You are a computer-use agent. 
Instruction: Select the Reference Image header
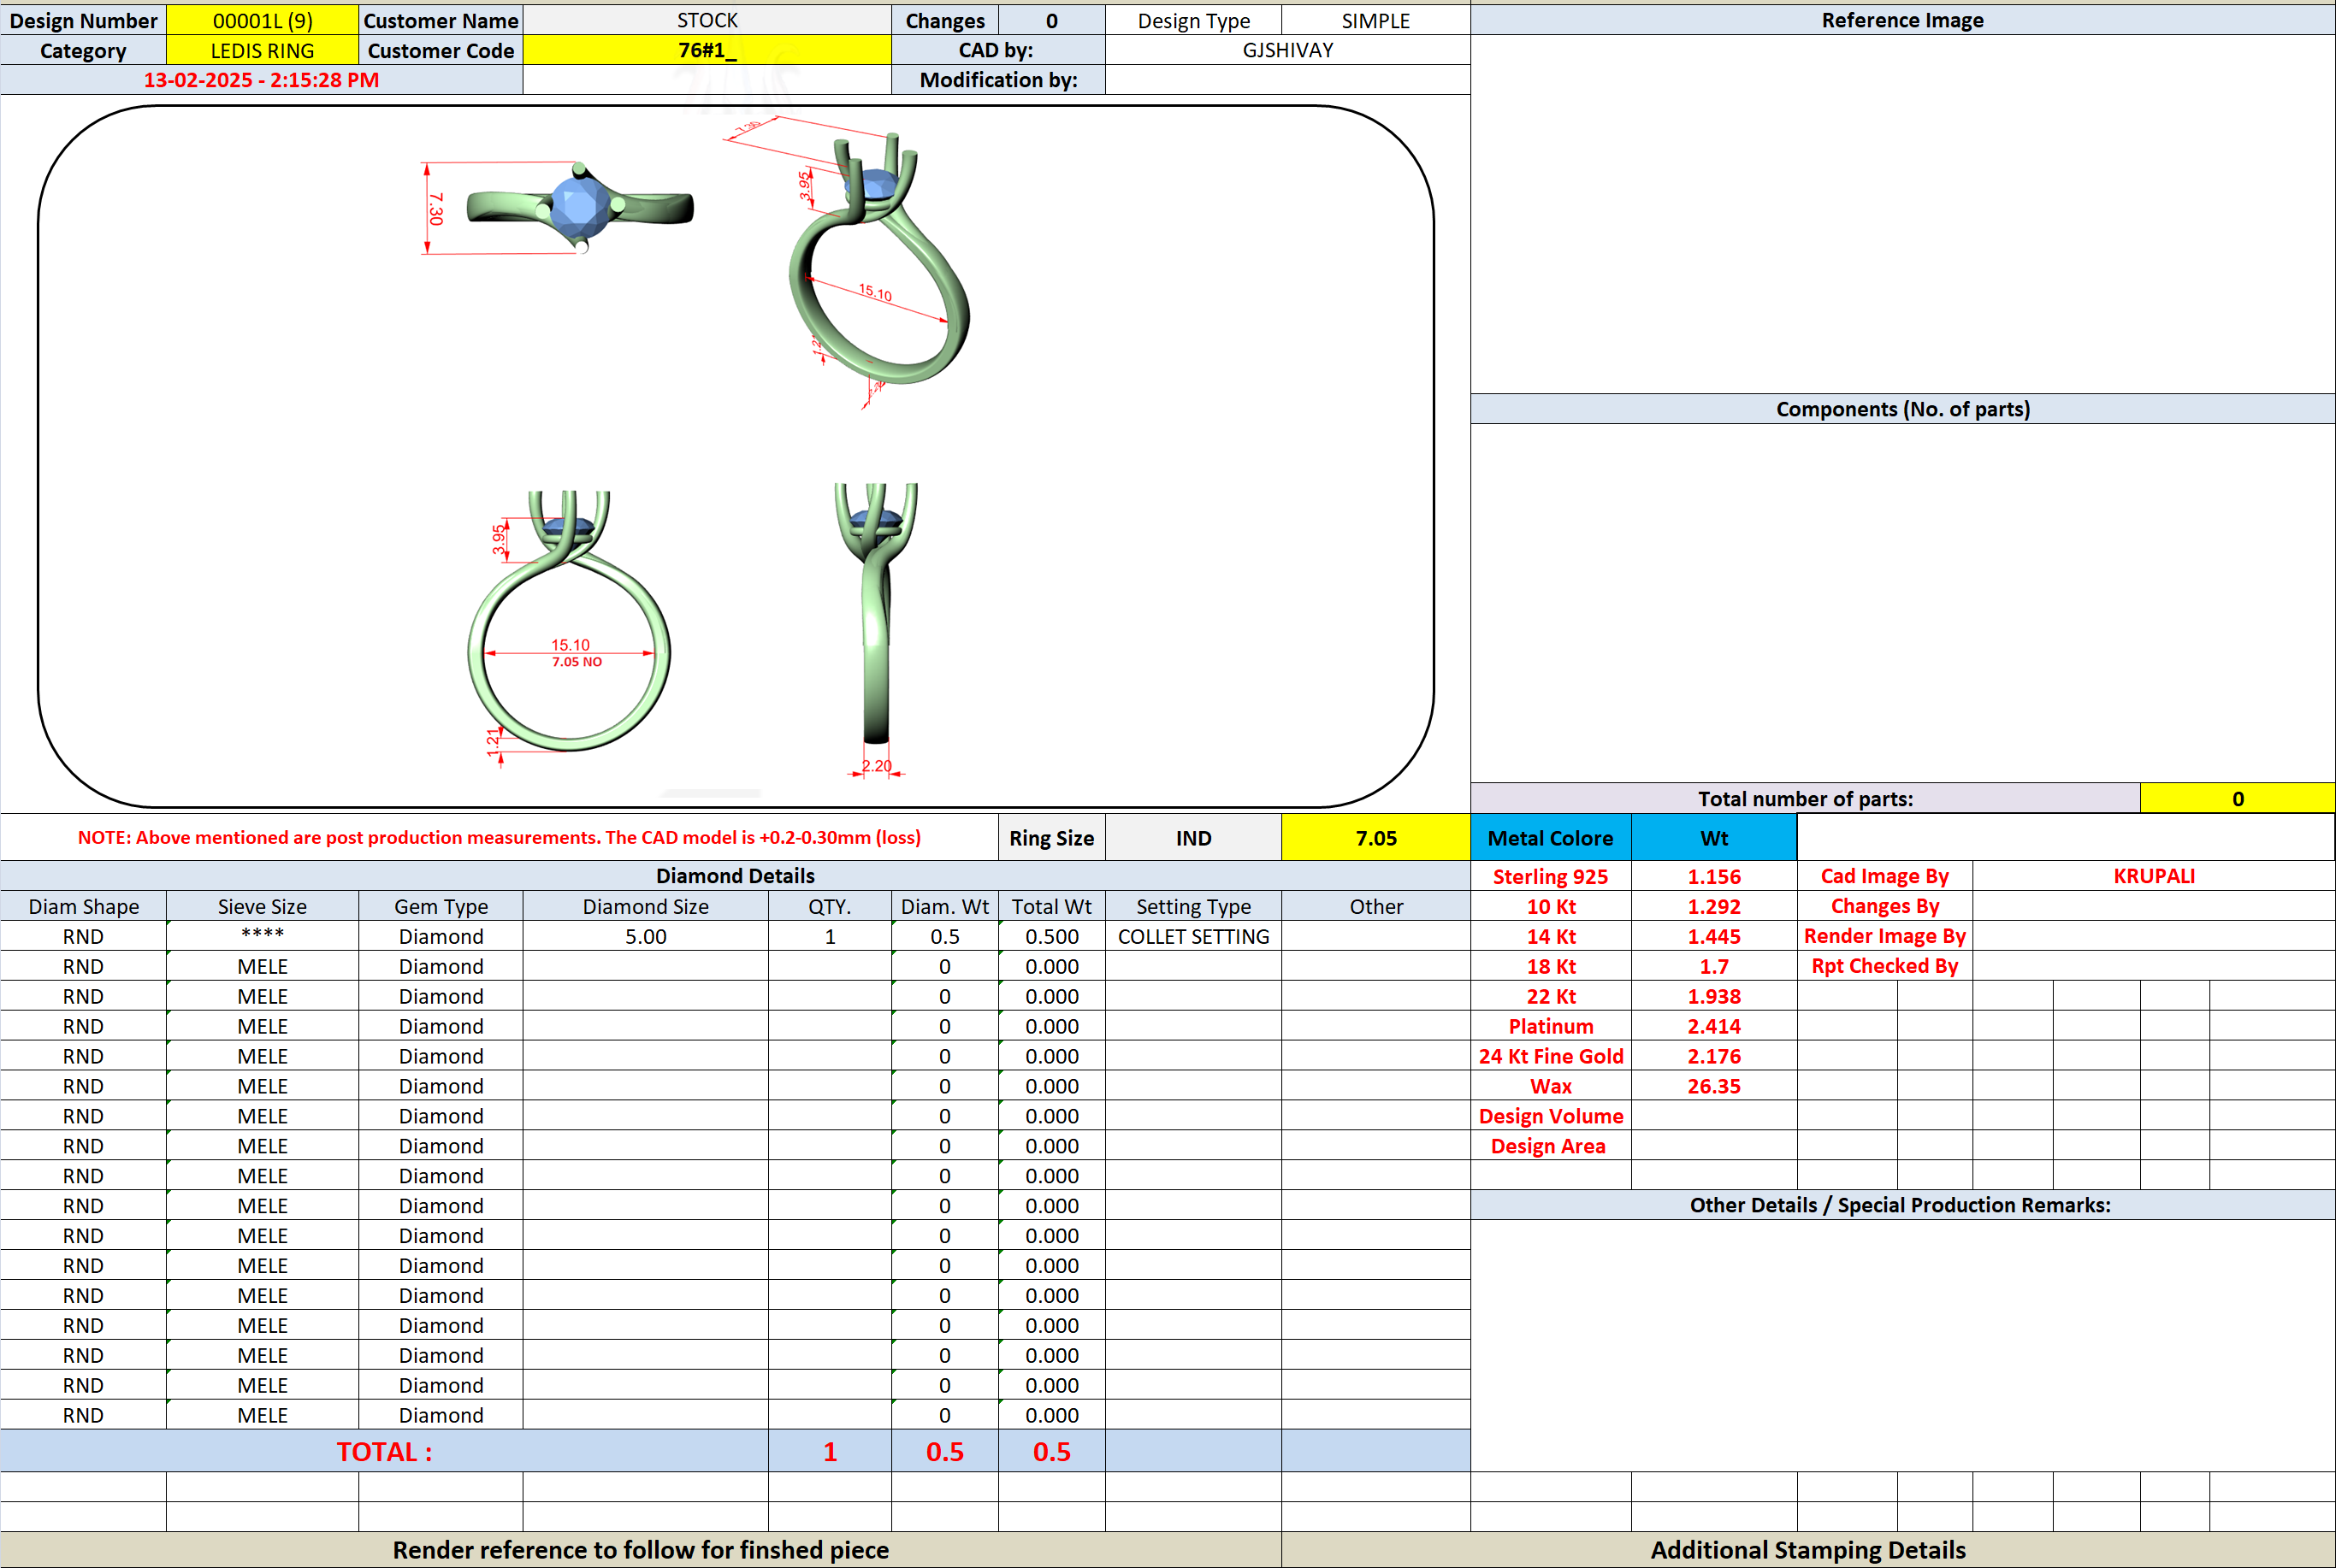coord(1903,20)
